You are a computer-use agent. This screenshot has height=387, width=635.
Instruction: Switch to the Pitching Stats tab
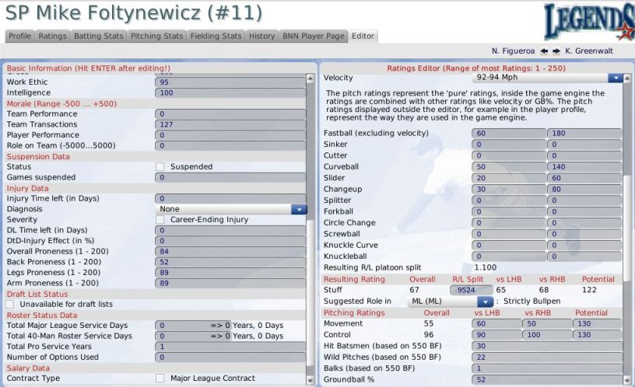pos(156,36)
